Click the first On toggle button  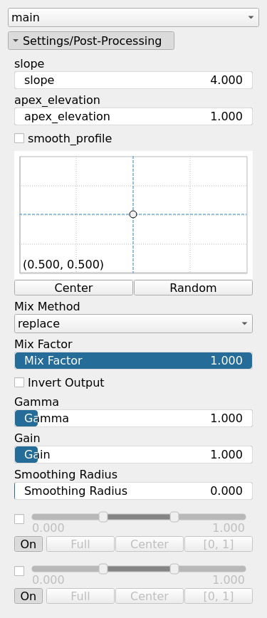coord(28,544)
